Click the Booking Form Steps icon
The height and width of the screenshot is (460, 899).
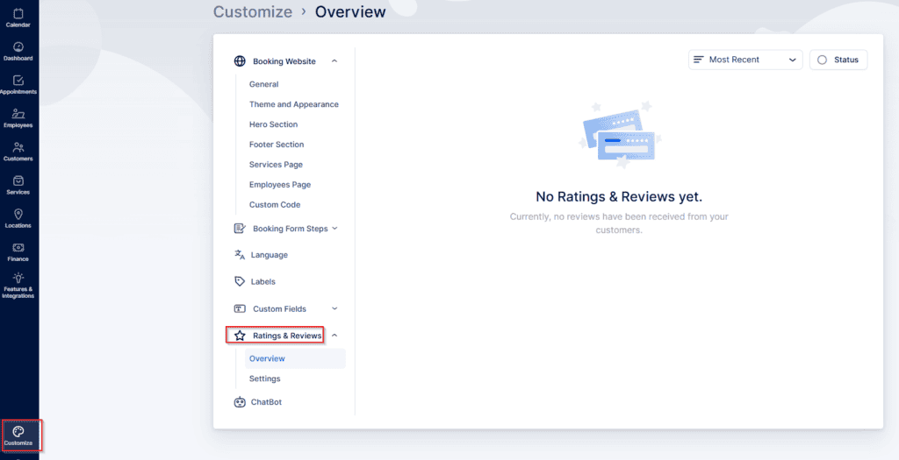click(x=240, y=229)
